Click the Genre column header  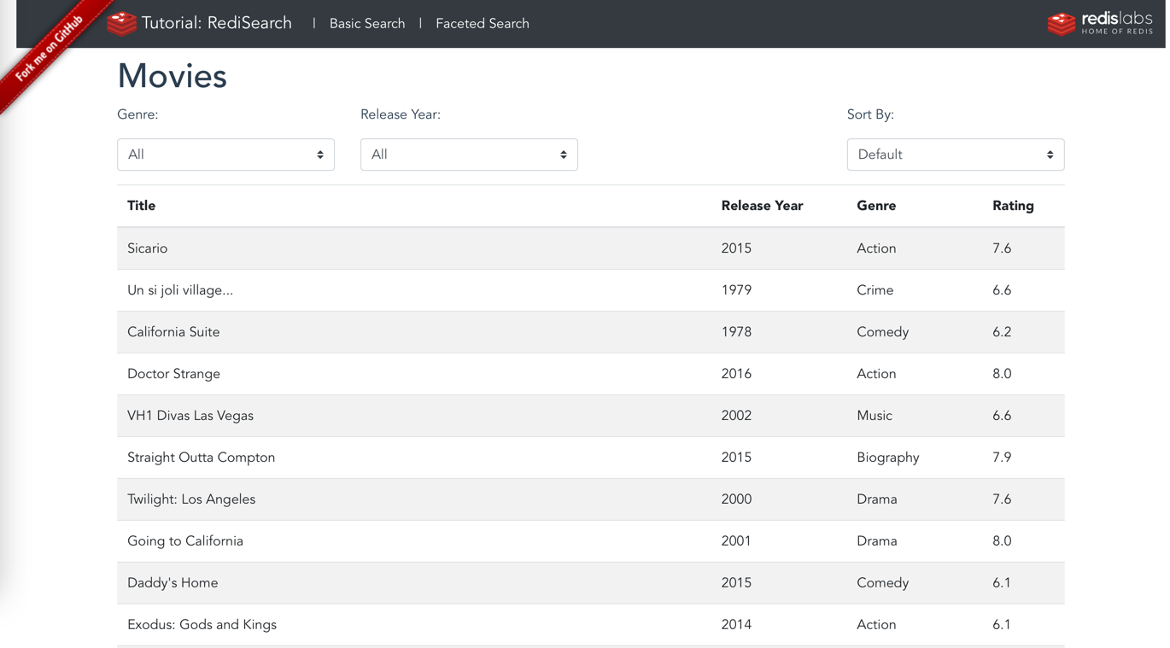pos(876,206)
